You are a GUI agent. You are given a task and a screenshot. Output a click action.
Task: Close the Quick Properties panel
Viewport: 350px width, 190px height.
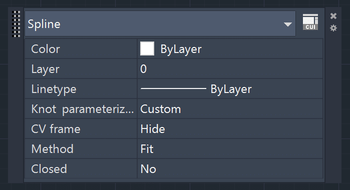[x=333, y=16]
